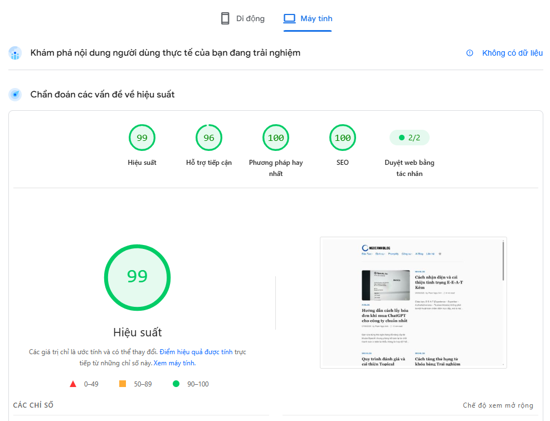Viewport: 550px width, 421px height.
Task: Click the large 99 performance gauge
Action: pyautogui.click(x=138, y=277)
